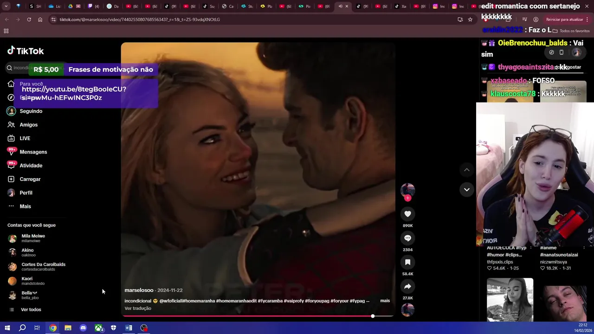Open Discord from taskbar
Image resolution: width=594 pixels, height=334 pixels.
[x=83, y=328]
